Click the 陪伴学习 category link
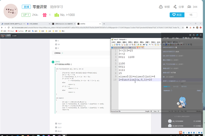This screenshot has height=136, width=205. [x=56, y=7]
